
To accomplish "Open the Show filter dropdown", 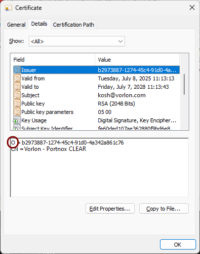I will pyautogui.click(x=77, y=41).
